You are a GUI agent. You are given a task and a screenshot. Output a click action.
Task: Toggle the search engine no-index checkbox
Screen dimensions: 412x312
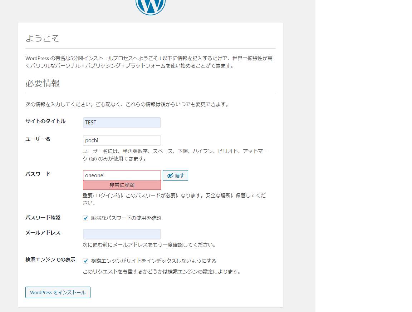coord(85,261)
